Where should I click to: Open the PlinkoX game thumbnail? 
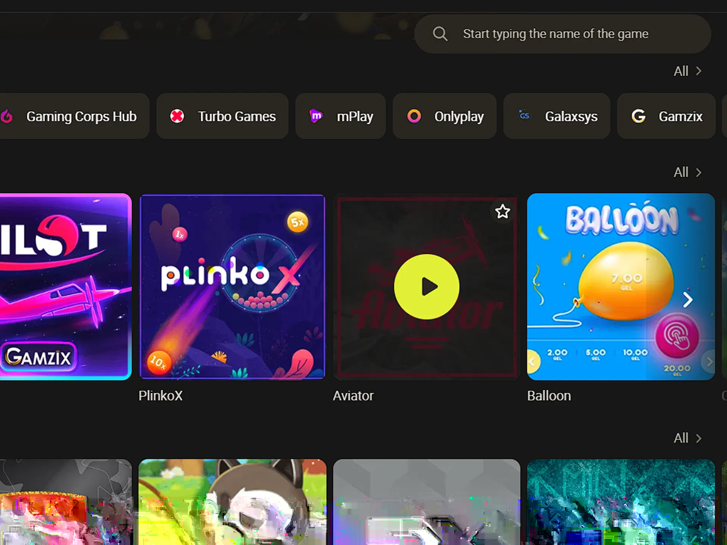(x=232, y=287)
